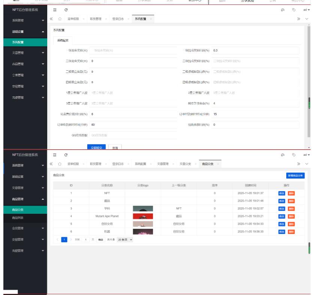Click the 修改 button for the 机器 row
Screen dimensions: 314x295
coord(282,231)
